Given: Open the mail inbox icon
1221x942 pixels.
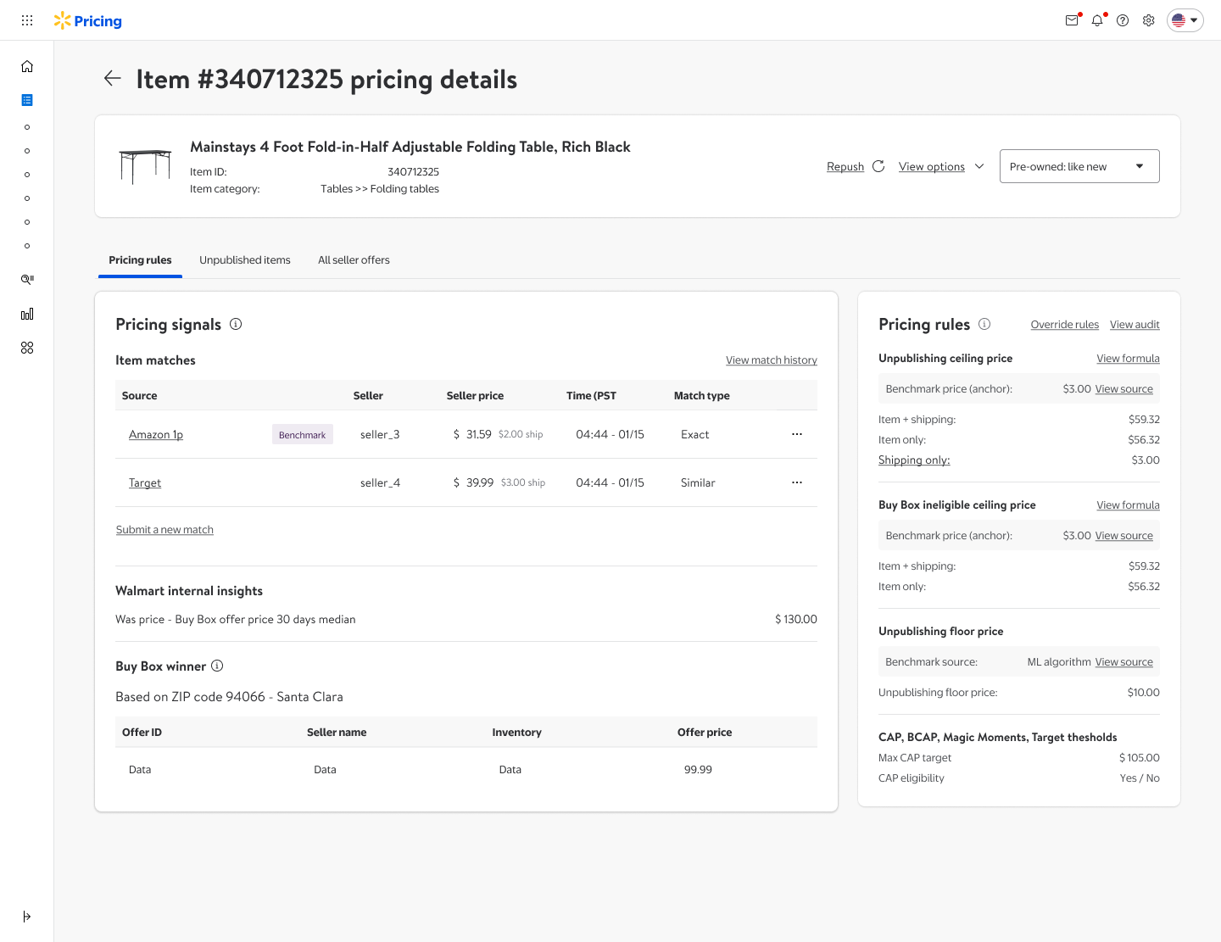Looking at the screenshot, I should tap(1072, 20).
